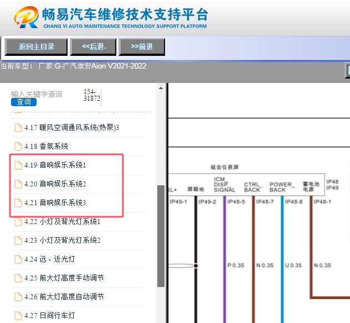Open 4.22 小灯及背光灯系统1

(x=62, y=222)
